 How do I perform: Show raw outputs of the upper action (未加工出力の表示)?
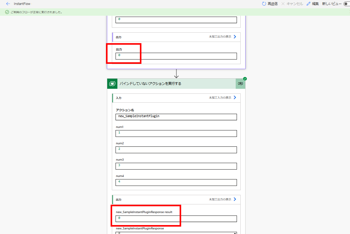pos(220,37)
